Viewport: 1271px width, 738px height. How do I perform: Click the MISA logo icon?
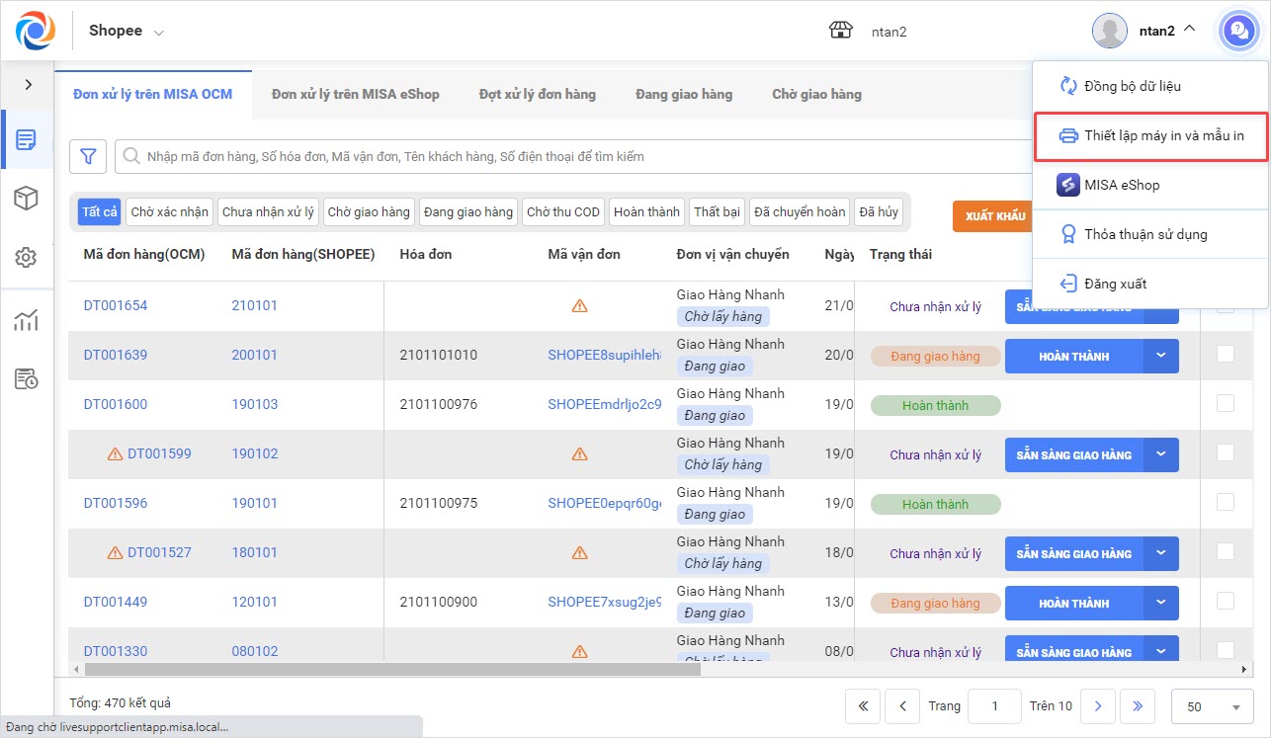36,31
